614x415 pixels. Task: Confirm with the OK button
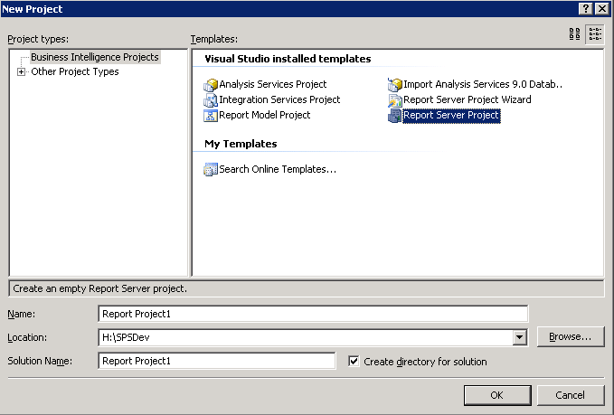(497, 395)
